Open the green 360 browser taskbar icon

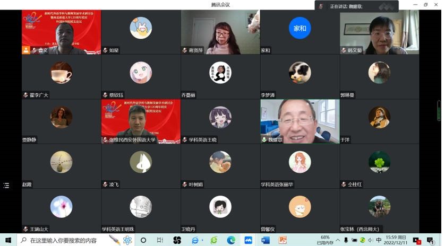[x=213, y=240]
